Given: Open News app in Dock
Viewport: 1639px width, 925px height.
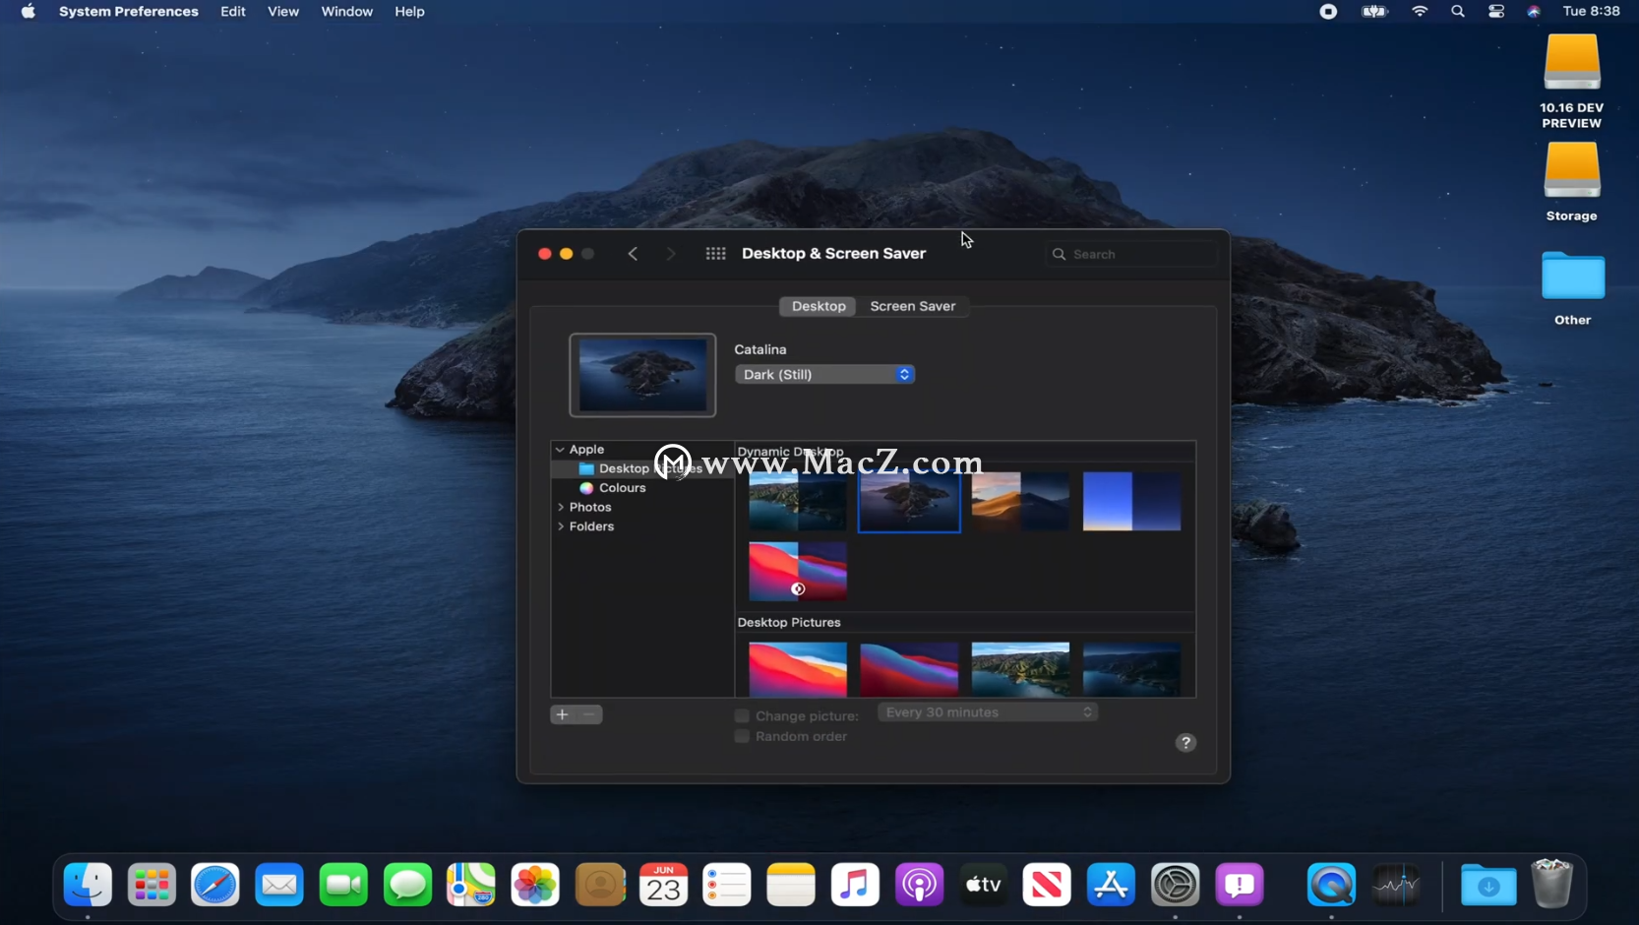Looking at the screenshot, I should point(1047,885).
